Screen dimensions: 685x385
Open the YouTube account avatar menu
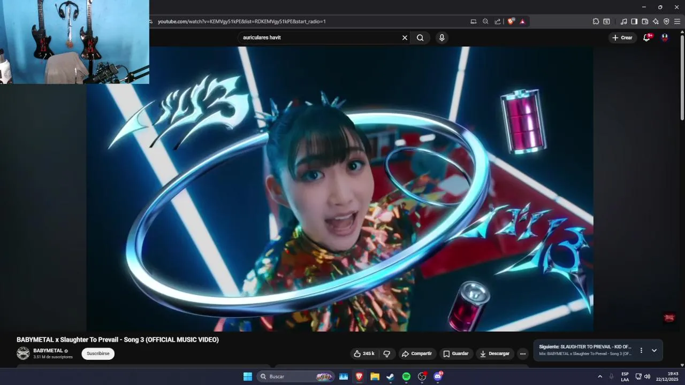665,37
